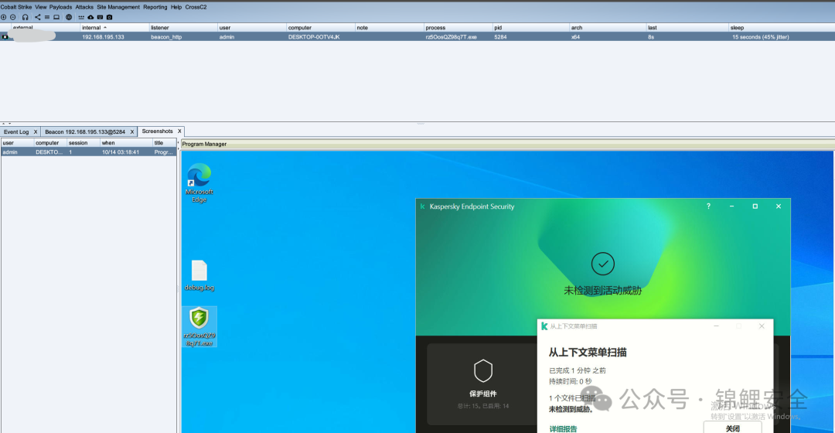Select screenshot entry dated 10/14 03:18:41
Viewport: 835px width, 433px height.
(x=88, y=152)
